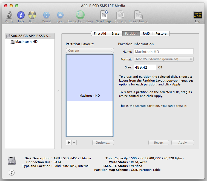This screenshot has width=207, height=181.
Task: Click the Mount toolbar icon
Action: pos(46,15)
